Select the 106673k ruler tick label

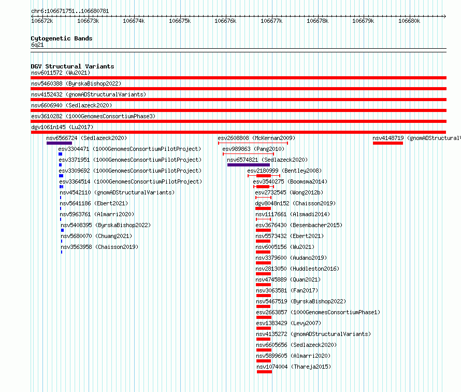click(x=88, y=21)
